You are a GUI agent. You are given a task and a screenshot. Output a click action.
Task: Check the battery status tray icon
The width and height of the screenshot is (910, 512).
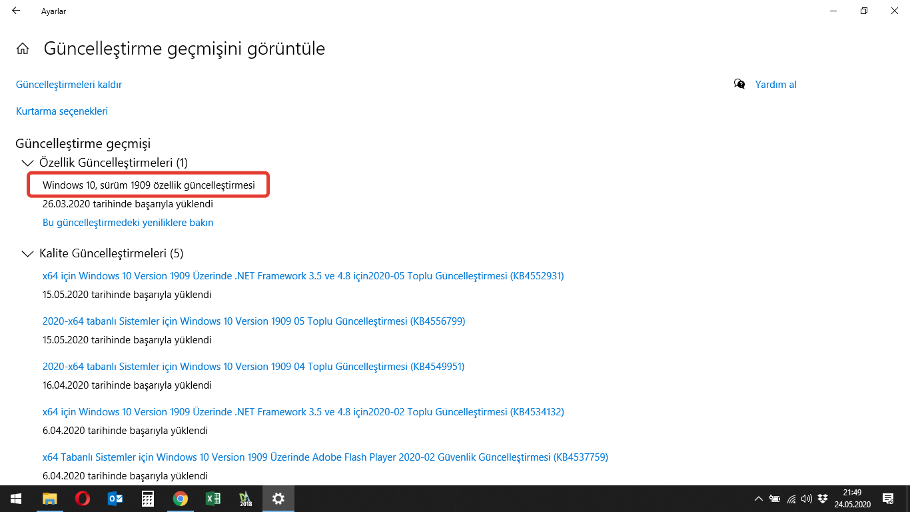coord(775,499)
